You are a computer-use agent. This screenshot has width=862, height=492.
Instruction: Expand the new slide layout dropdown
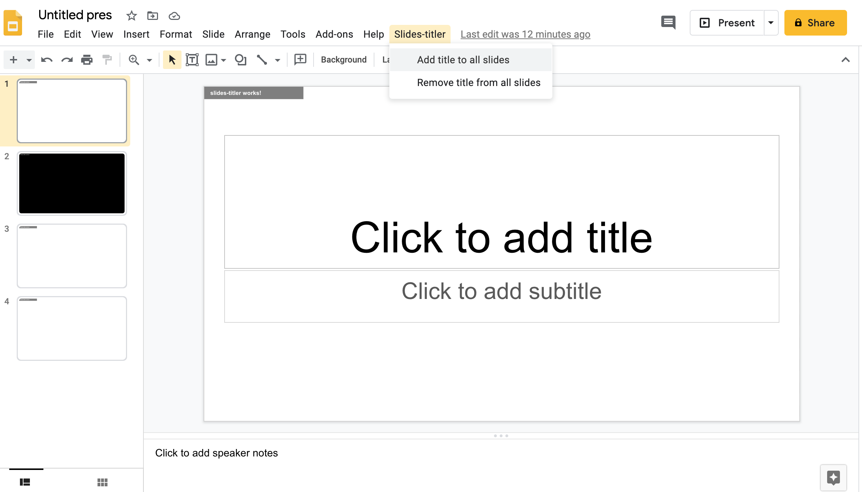click(29, 60)
